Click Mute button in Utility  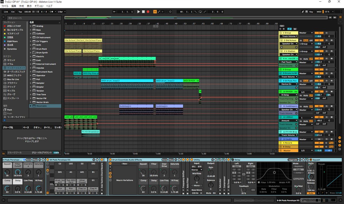click(x=208, y=193)
